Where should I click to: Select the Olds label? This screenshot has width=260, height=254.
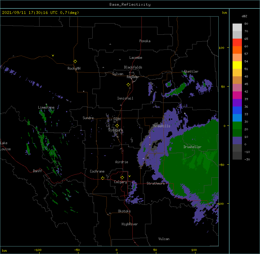point(117,119)
